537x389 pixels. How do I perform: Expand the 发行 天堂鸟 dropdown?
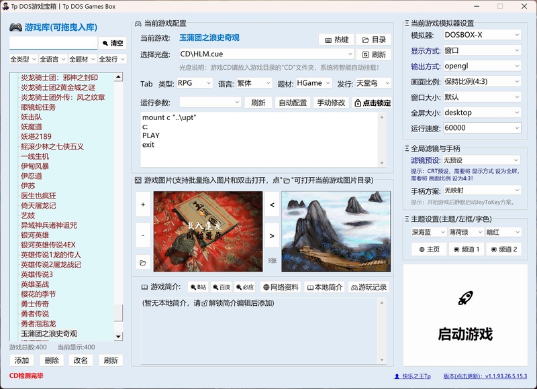373,83
